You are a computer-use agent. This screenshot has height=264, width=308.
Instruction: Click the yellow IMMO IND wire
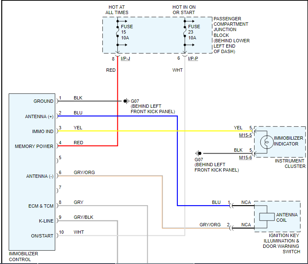click(155, 131)
